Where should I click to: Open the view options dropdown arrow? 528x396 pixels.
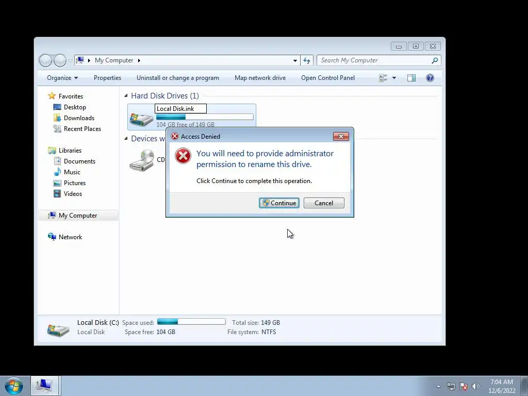pos(394,78)
